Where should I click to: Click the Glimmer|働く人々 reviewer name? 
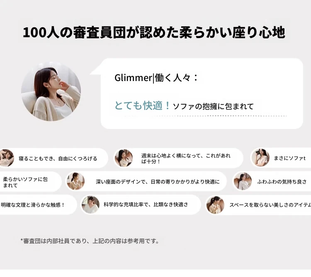point(156,77)
